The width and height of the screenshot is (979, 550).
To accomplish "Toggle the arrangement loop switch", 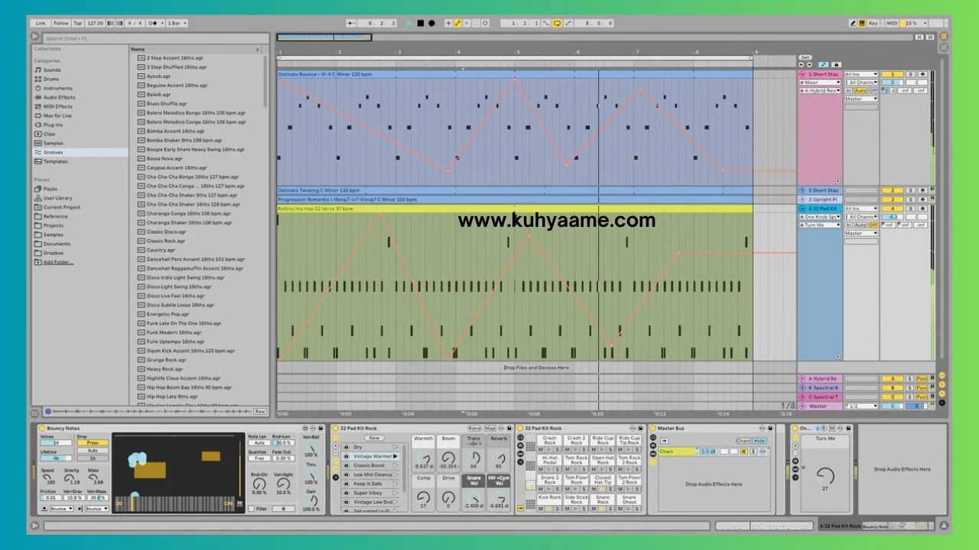I will point(557,23).
